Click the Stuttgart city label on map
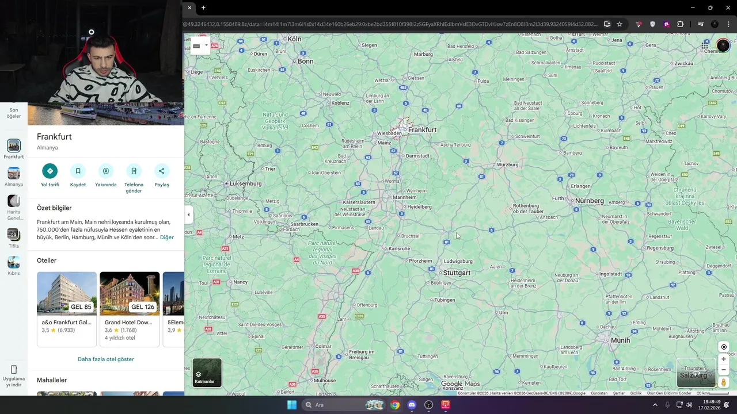Viewport: 737px width, 414px height. [457, 273]
